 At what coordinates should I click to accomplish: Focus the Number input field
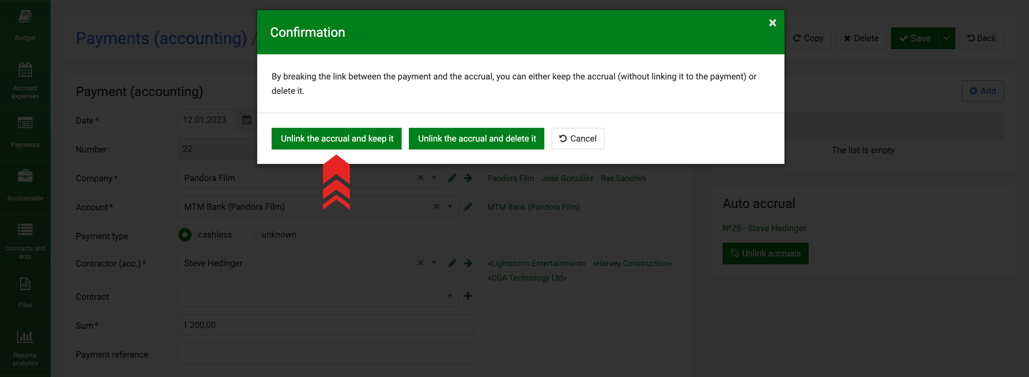(x=218, y=148)
